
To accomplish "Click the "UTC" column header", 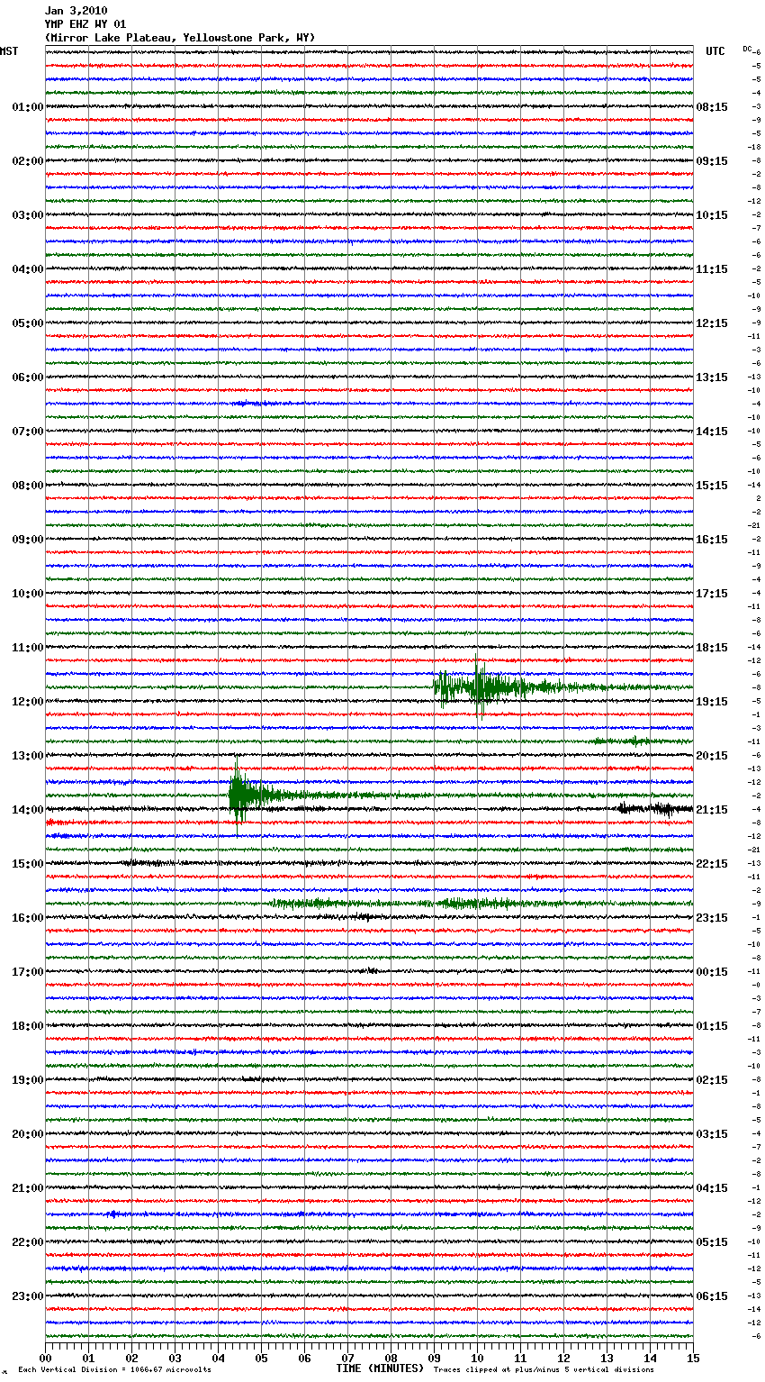I will (715, 51).
